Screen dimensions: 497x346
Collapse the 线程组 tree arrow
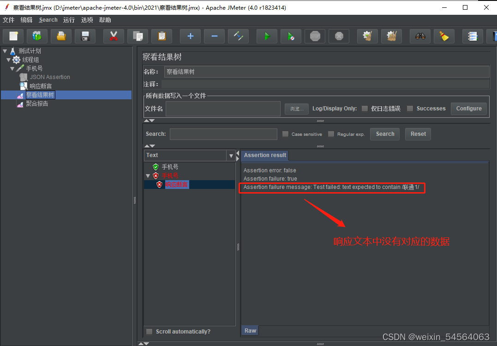[x=9, y=60]
